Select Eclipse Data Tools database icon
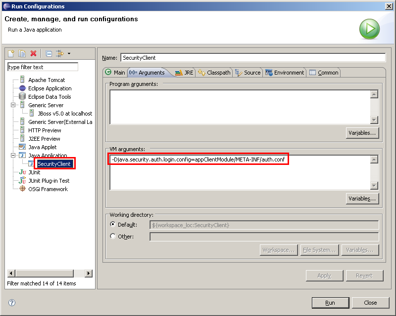 click(x=22, y=96)
